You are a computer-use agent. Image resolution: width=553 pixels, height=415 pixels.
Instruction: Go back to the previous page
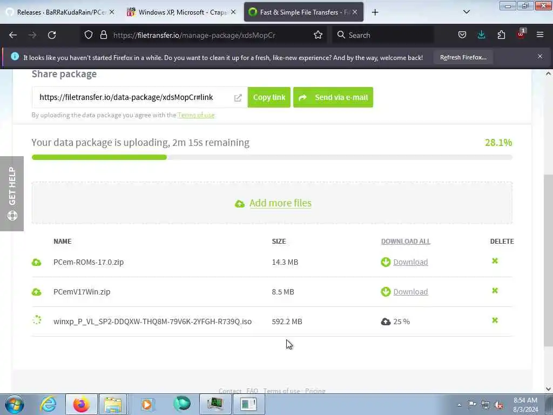click(13, 35)
